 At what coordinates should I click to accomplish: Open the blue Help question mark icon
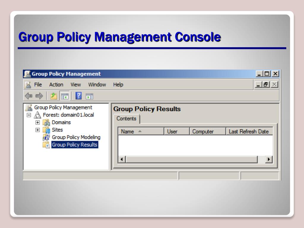point(78,96)
